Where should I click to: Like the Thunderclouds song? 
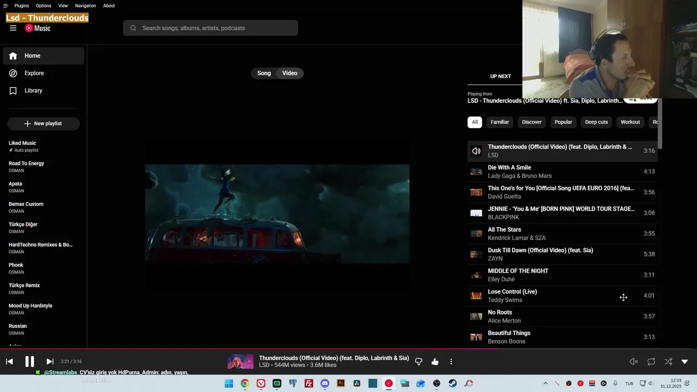click(435, 362)
